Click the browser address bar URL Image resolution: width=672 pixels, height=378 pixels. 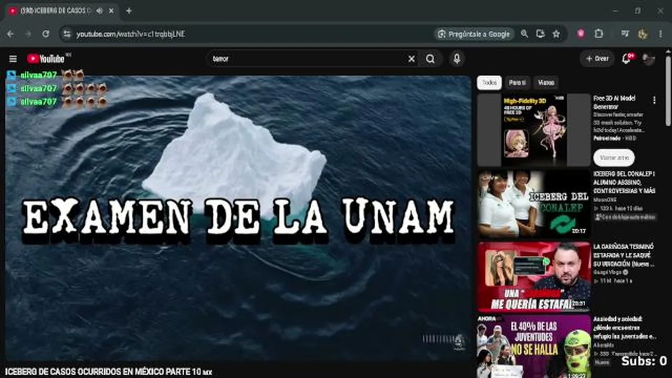pos(131,34)
